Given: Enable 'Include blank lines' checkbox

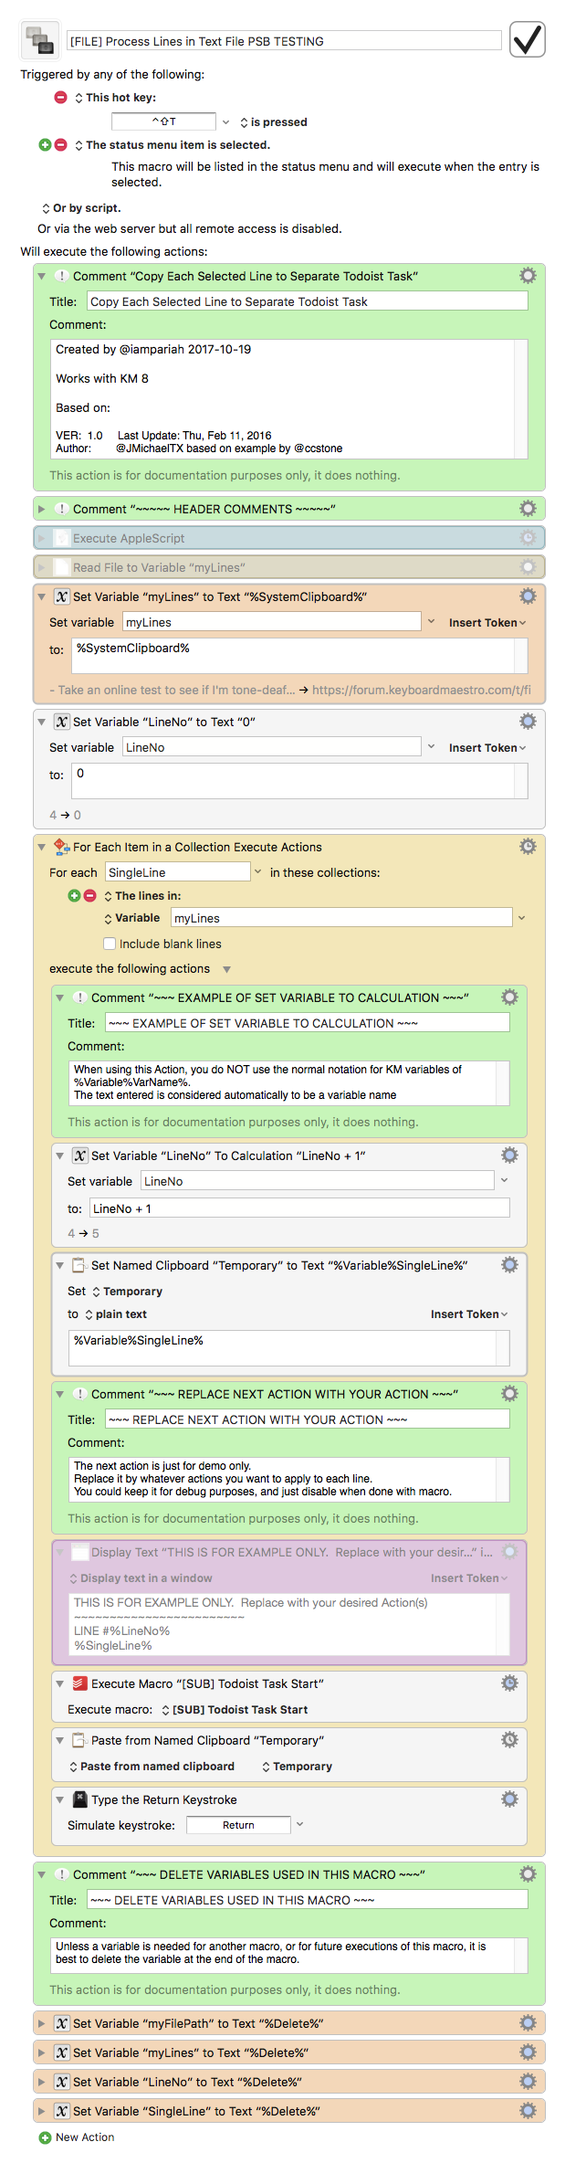Looking at the screenshot, I should click(110, 944).
